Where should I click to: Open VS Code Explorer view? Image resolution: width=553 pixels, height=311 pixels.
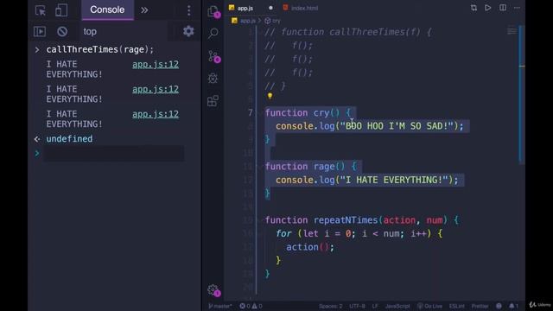pyautogui.click(x=213, y=11)
